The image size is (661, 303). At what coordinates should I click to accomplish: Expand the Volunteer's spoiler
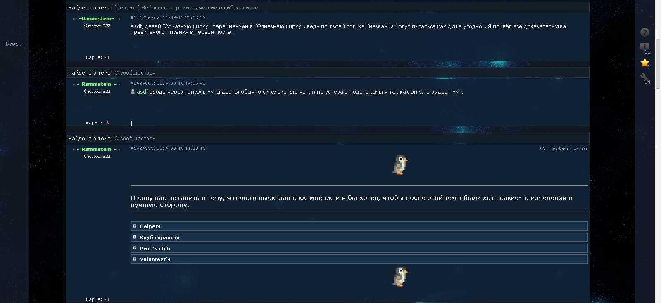point(359,259)
